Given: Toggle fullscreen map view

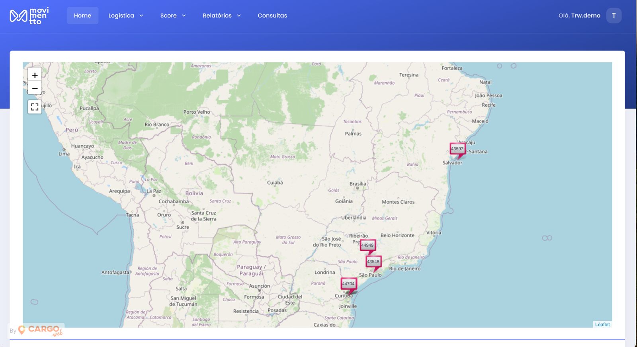Looking at the screenshot, I should [35, 107].
